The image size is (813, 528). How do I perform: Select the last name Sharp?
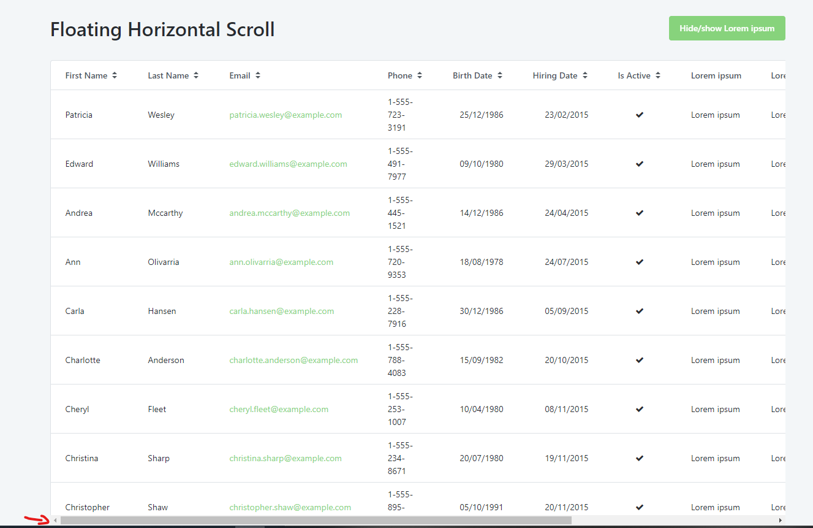pos(159,458)
